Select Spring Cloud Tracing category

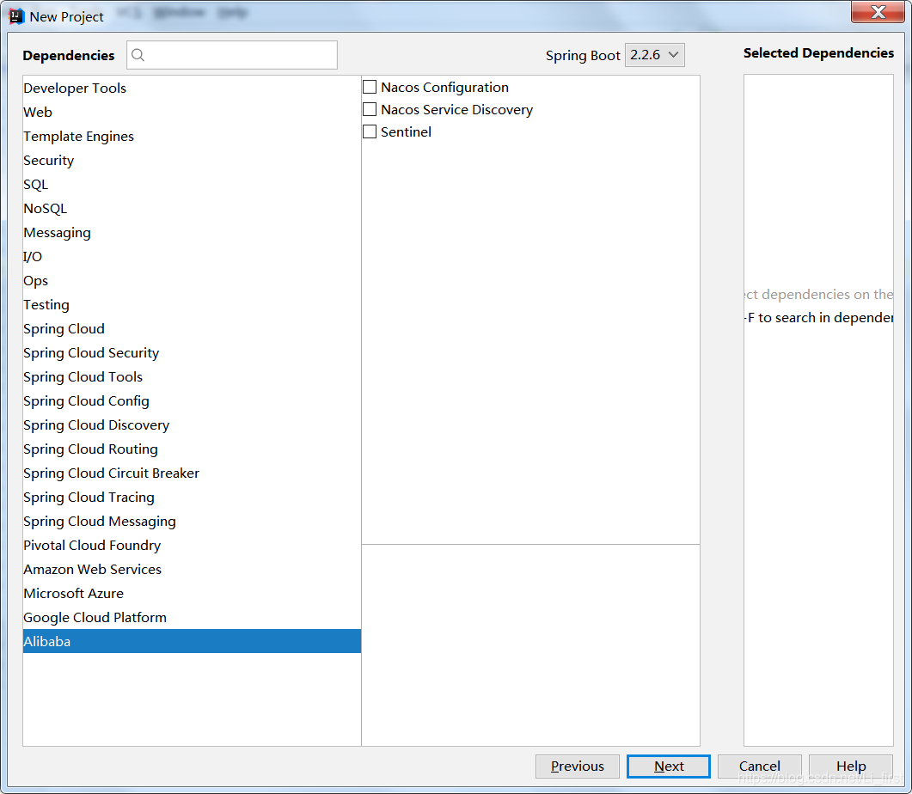[x=192, y=498]
